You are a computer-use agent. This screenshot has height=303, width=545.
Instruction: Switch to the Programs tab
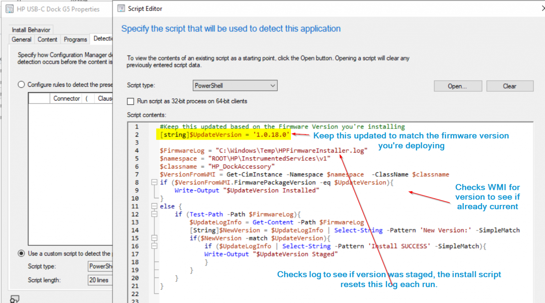click(x=75, y=39)
